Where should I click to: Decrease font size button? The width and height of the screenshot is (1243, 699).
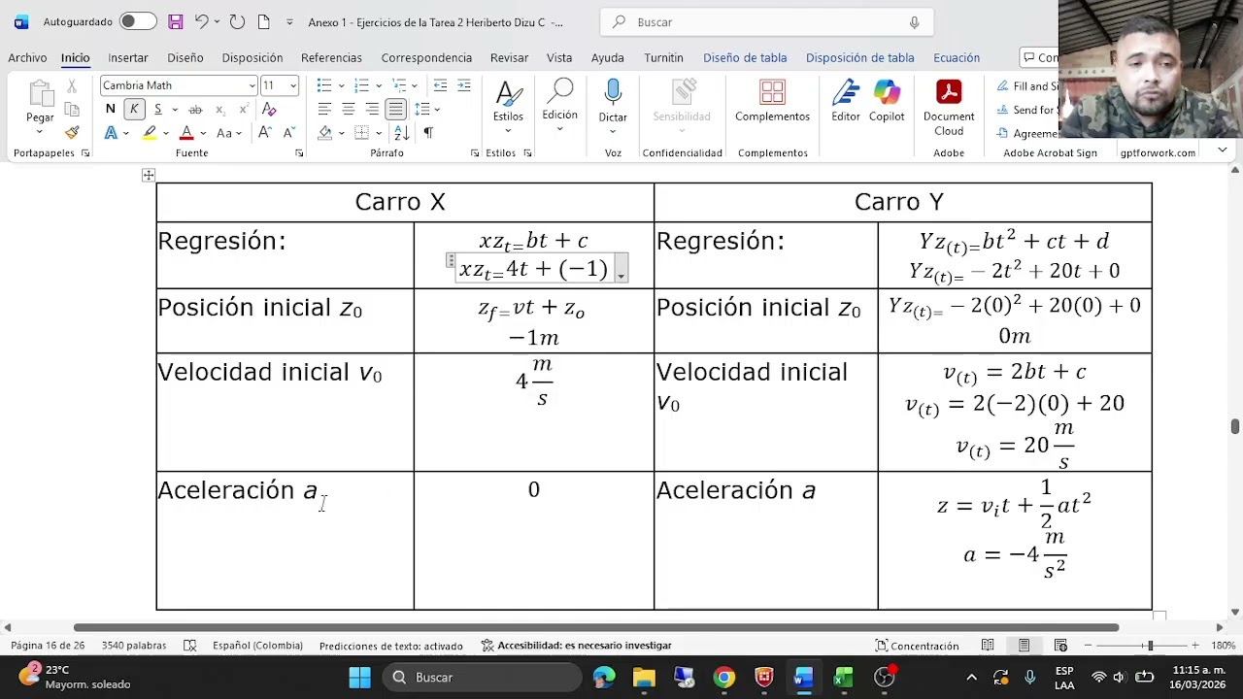pyautogui.click(x=288, y=133)
